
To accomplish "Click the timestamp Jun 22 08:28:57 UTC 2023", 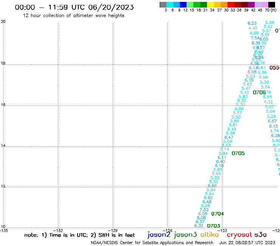I will coord(247,243).
